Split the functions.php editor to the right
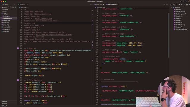Viewport: 190px width, 107px height. tap(164, 4)
